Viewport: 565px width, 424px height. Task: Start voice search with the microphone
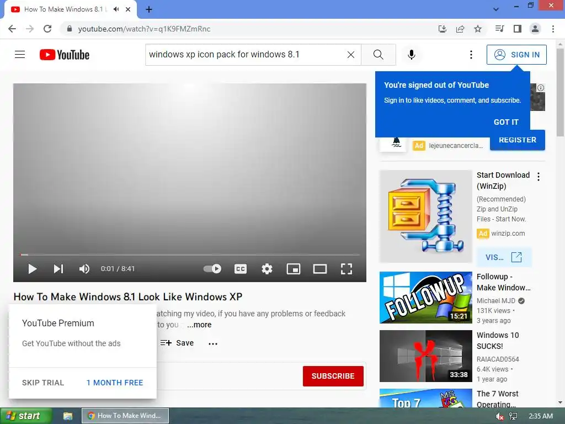(x=412, y=55)
